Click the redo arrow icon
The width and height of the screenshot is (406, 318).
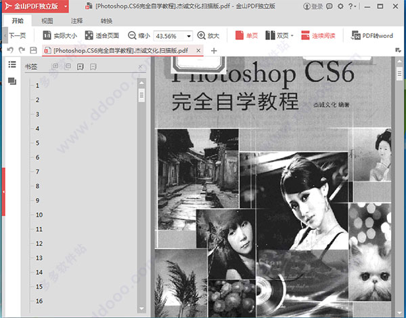click(22, 50)
